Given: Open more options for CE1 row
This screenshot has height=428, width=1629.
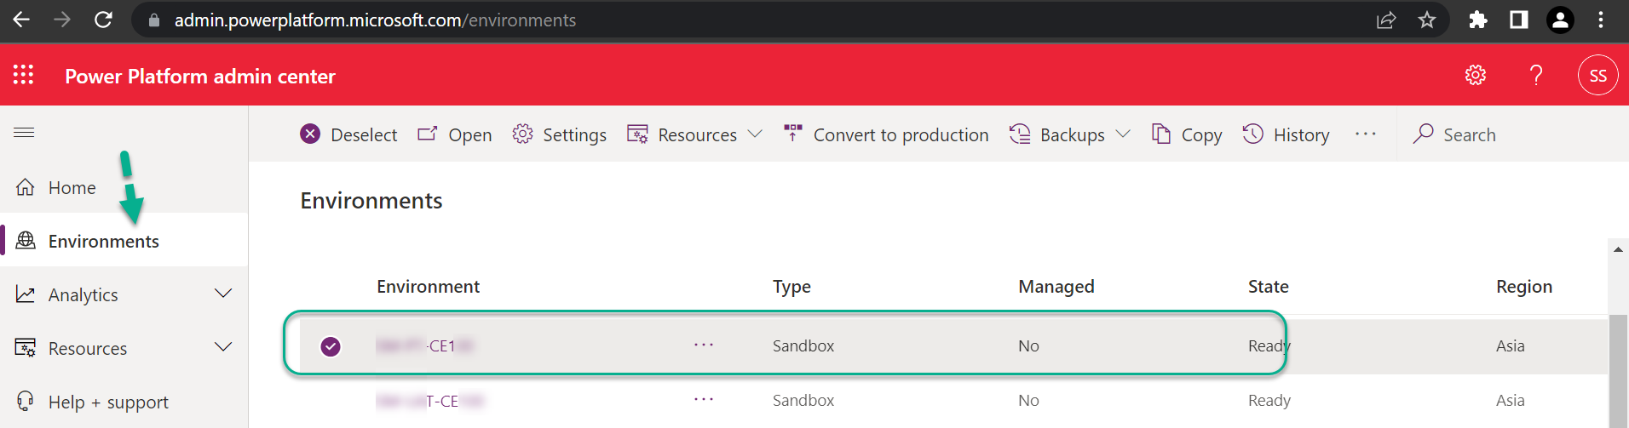Looking at the screenshot, I should (x=703, y=345).
